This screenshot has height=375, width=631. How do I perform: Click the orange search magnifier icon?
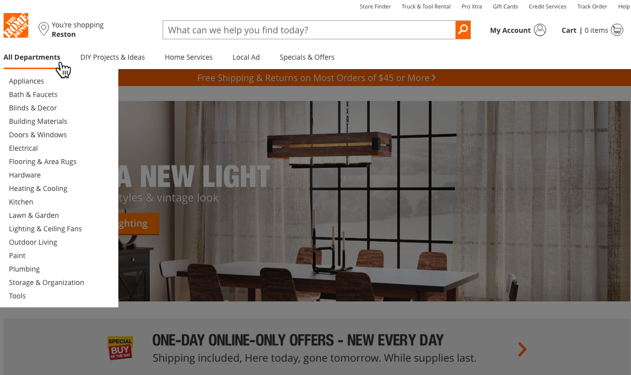point(463,30)
